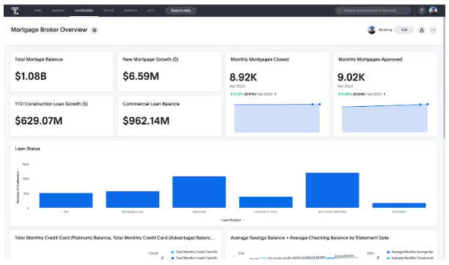The width and height of the screenshot is (449, 265).
Task: Click the Search data button
Action: click(180, 10)
